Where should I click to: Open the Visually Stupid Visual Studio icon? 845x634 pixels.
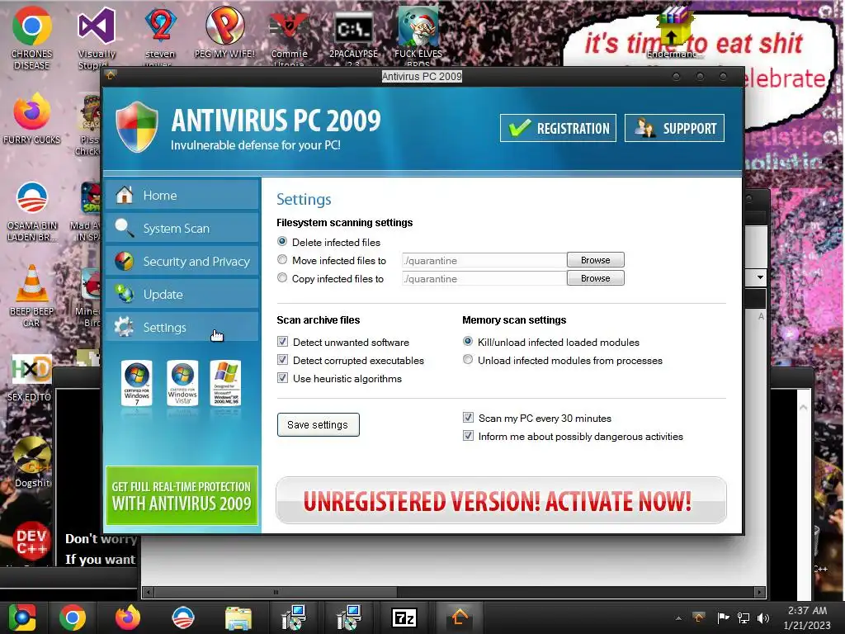click(97, 38)
